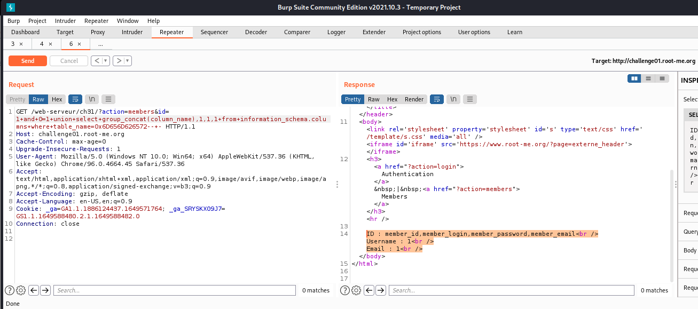Select Hex view for the Request
Viewport: 698px width, 309px height.
pos(57,99)
